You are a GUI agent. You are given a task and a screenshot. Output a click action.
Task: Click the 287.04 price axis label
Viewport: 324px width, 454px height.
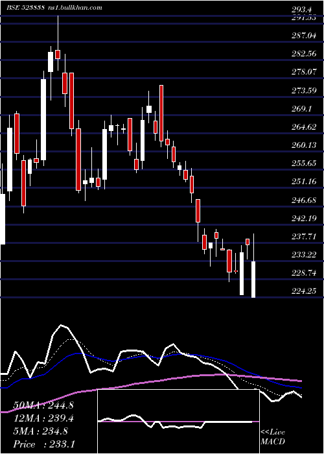304,35
